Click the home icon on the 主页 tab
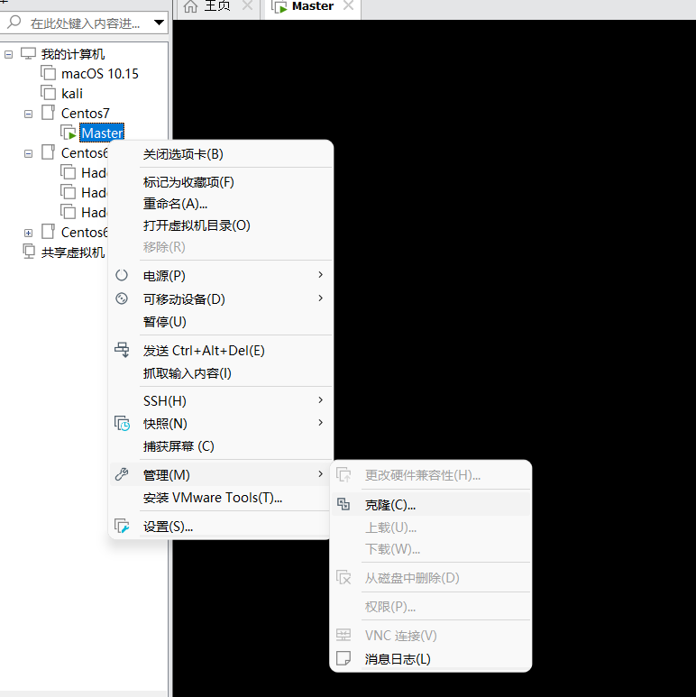The image size is (696, 697). click(190, 6)
